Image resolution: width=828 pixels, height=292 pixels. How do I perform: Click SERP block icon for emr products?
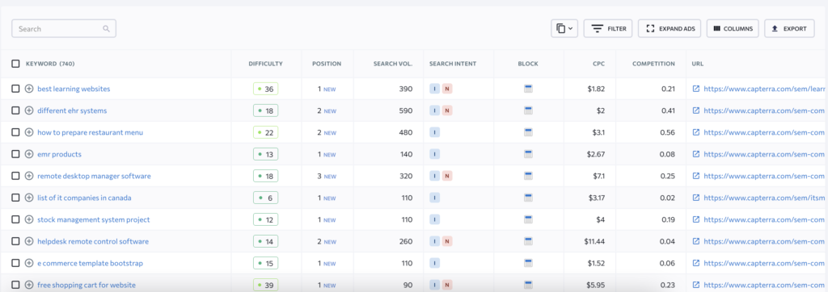coord(528,154)
